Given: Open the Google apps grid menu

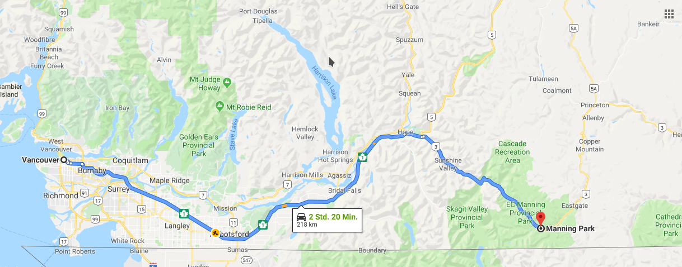Looking at the screenshot, I should 669,14.
